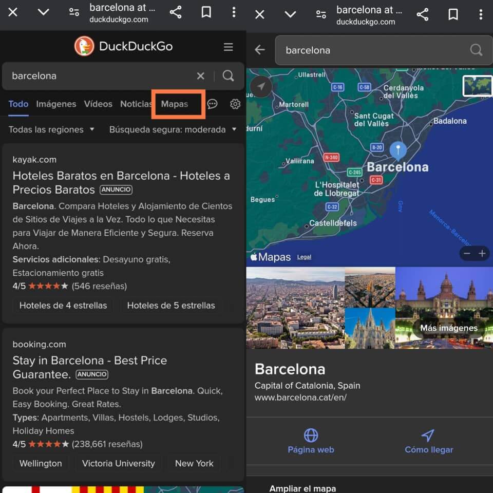Tap the booking.com domain label
This screenshot has height=493, width=493.
pyautogui.click(x=40, y=344)
